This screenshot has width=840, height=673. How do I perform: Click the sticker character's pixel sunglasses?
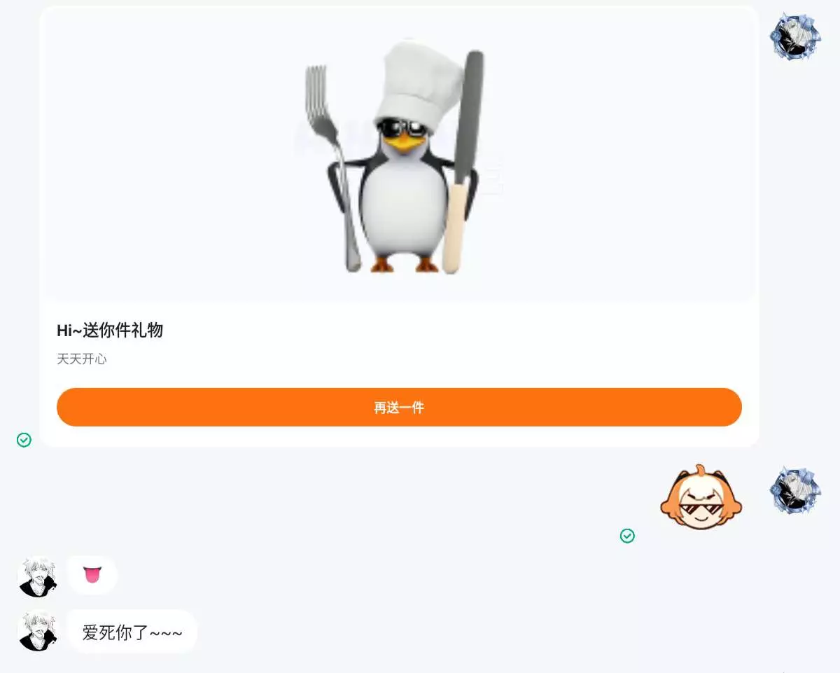click(x=701, y=508)
